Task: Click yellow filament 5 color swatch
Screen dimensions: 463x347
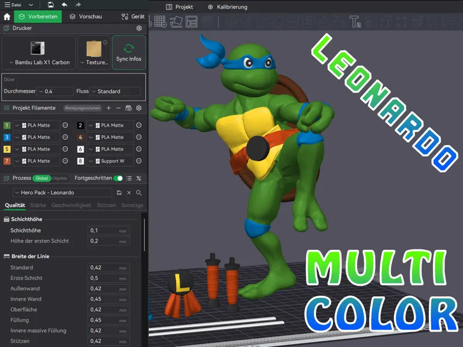Action: [7, 149]
